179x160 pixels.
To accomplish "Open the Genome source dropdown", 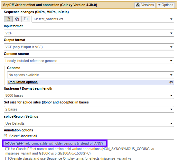I will coord(89,61).
